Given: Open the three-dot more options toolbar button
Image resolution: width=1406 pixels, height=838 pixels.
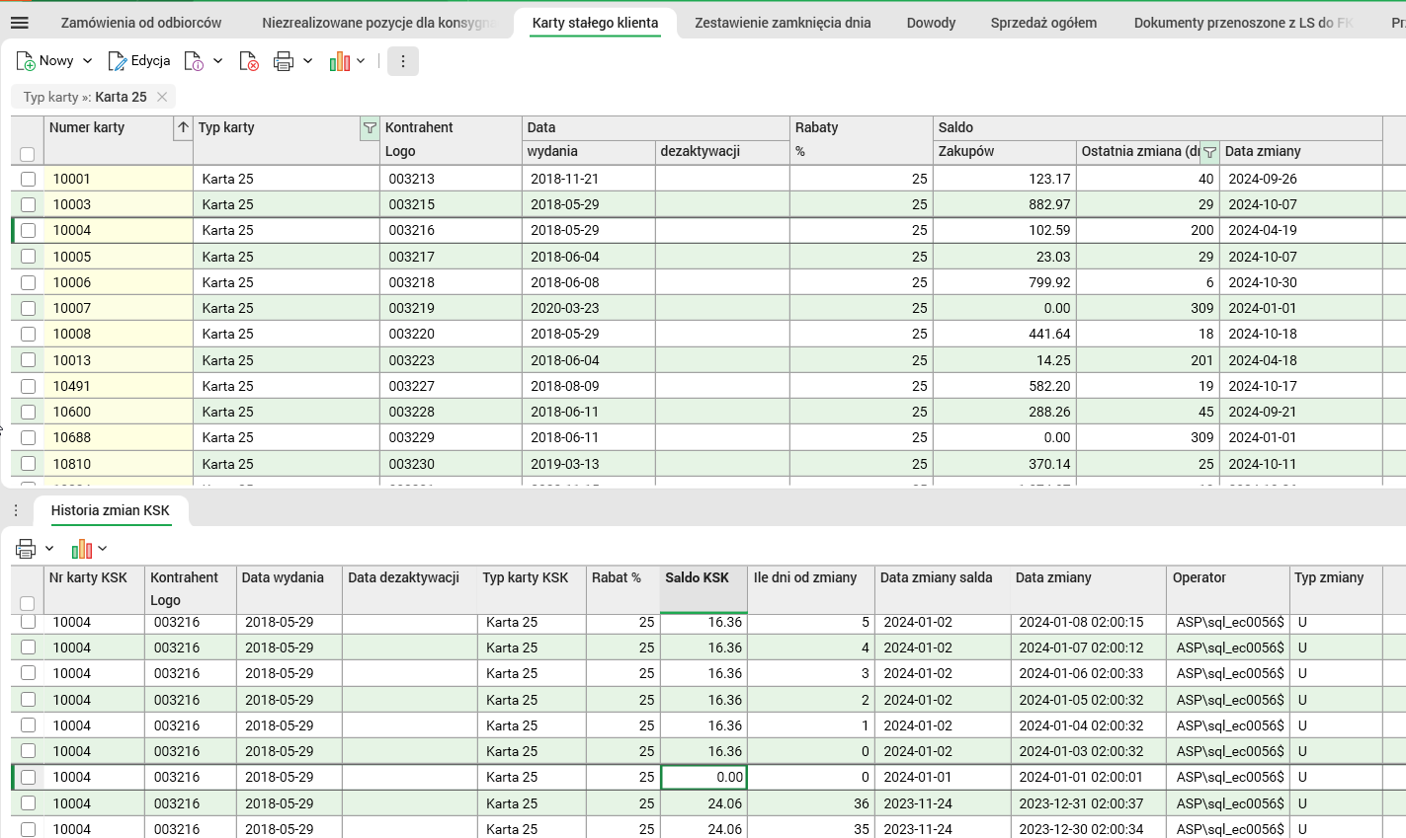Looking at the screenshot, I should [x=402, y=61].
